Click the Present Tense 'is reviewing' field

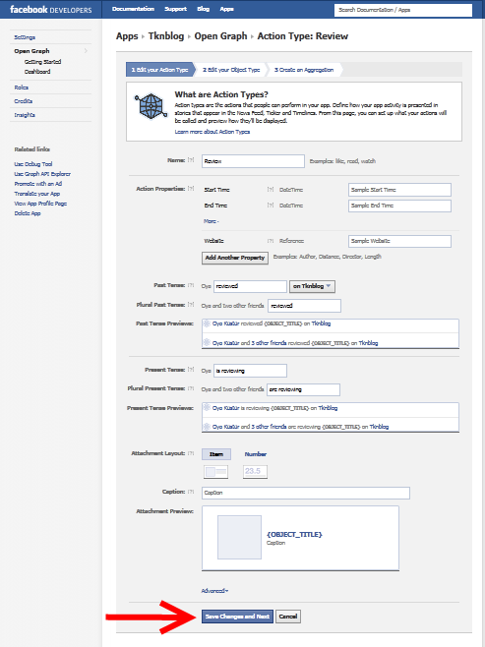(x=250, y=371)
